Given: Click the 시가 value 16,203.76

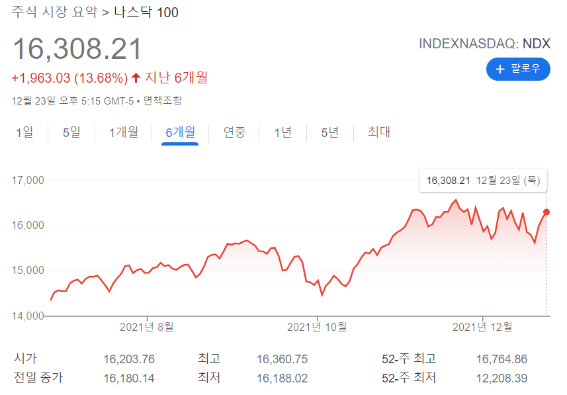Looking at the screenshot, I should coord(129,359).
